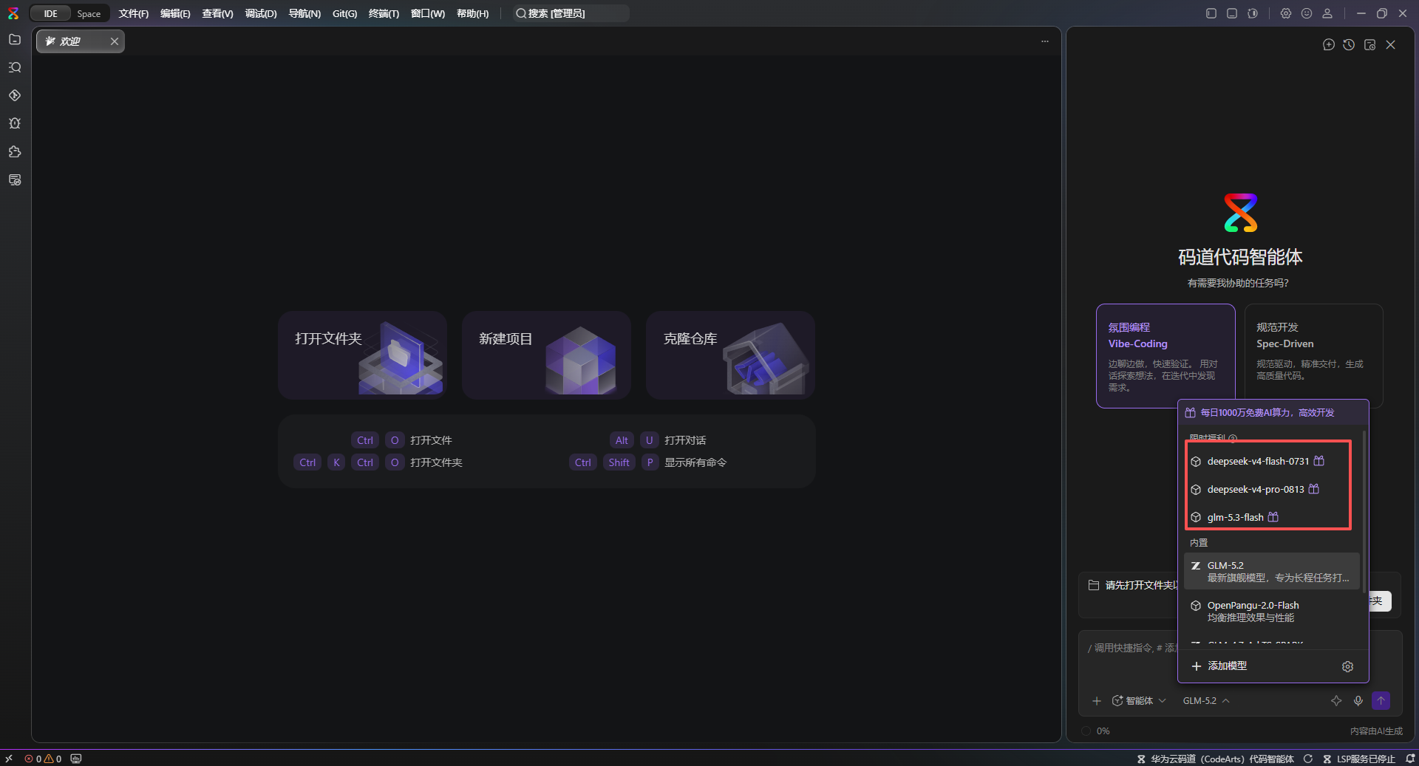Click the refresh icon in status bar

tap(1308, 759)
